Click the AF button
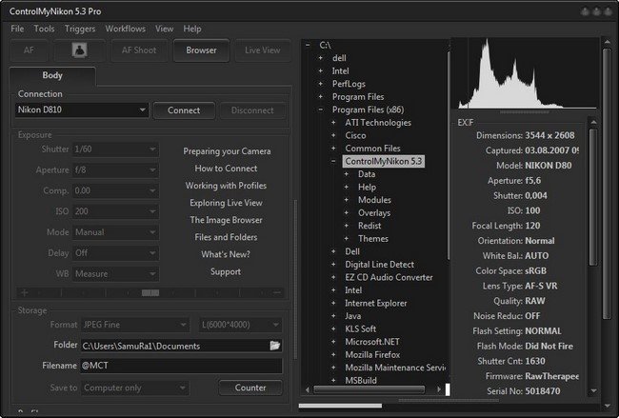Screen dimensions: 619x418 pos(29,50)
